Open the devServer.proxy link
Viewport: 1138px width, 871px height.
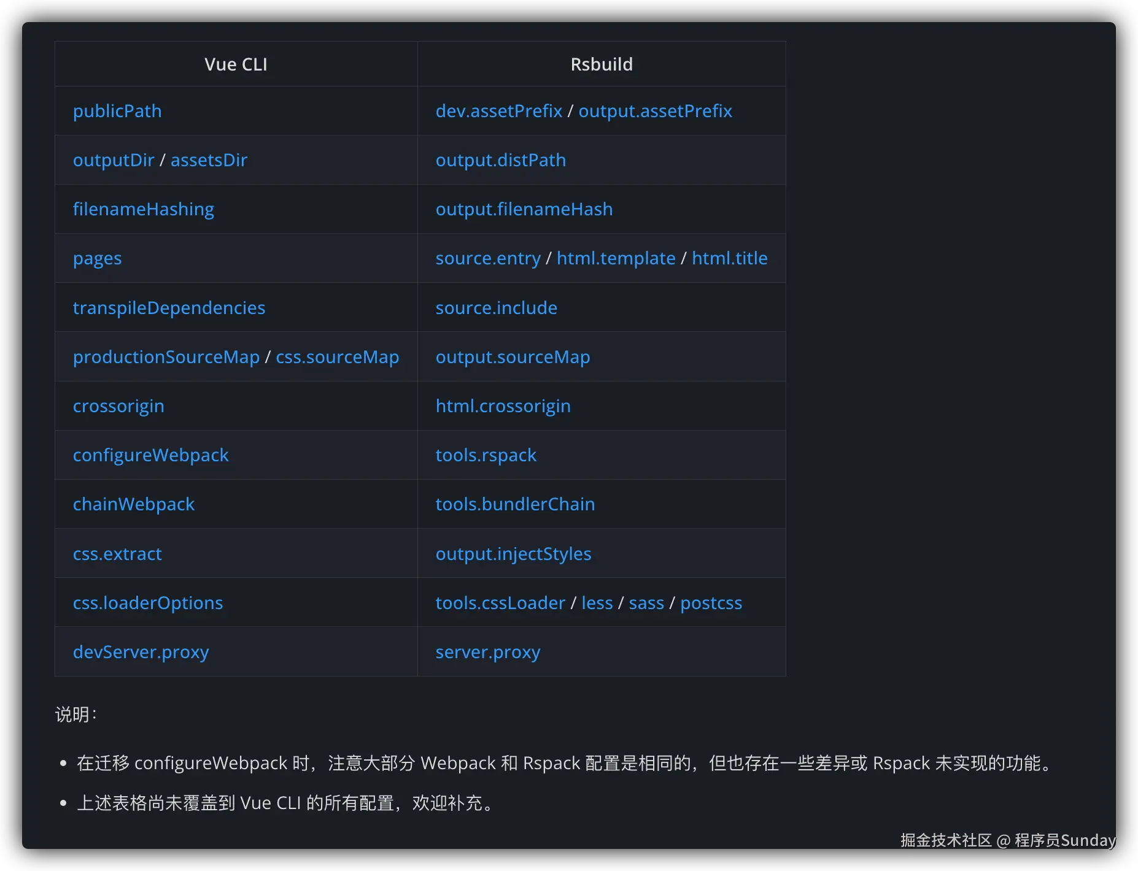point(141,651)
